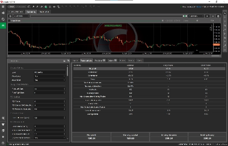The image size is (228, 146).
Task: Open the Copy section in left sidebar
Action: [3, 19]
